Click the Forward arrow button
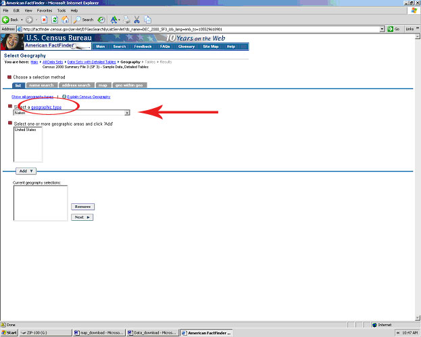421x337 pixels. click(x=29, y=20)
